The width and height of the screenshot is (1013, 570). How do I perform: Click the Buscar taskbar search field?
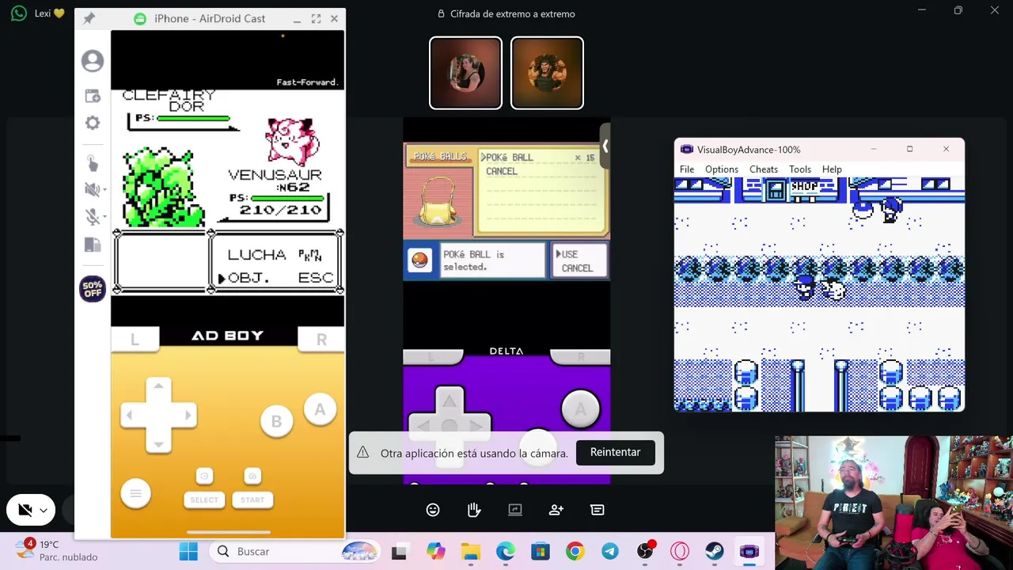[294, 552]
